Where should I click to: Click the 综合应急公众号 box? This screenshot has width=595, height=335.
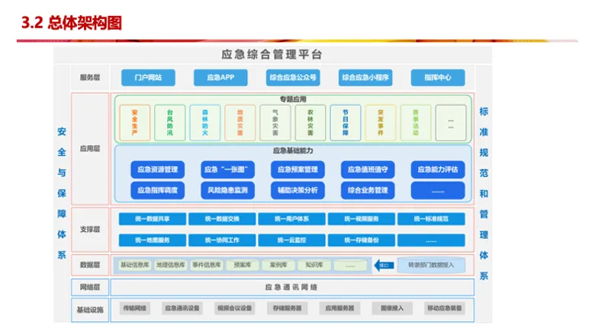(293, 77)
